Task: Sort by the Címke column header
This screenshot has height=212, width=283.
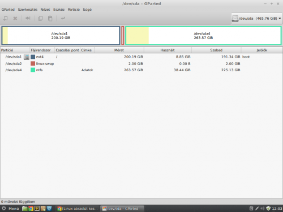Action: (87, 50)
